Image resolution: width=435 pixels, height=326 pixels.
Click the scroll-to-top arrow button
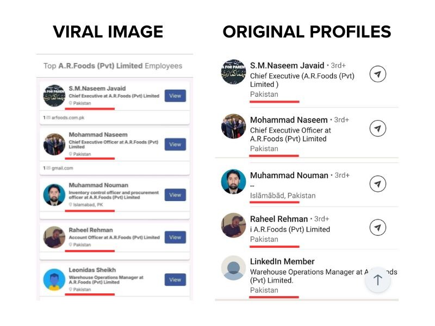[378, 280]
